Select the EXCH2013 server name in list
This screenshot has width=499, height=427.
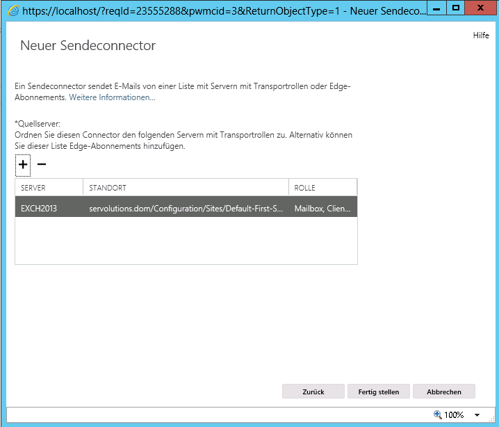click(x=39, y=208)
